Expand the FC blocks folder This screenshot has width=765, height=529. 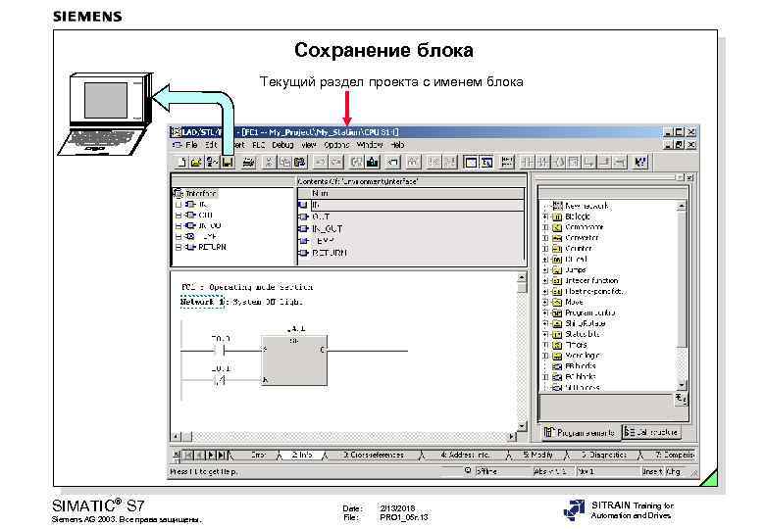point(546,377)
